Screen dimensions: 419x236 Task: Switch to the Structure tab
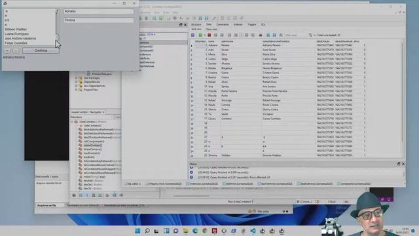click(196, 24)
